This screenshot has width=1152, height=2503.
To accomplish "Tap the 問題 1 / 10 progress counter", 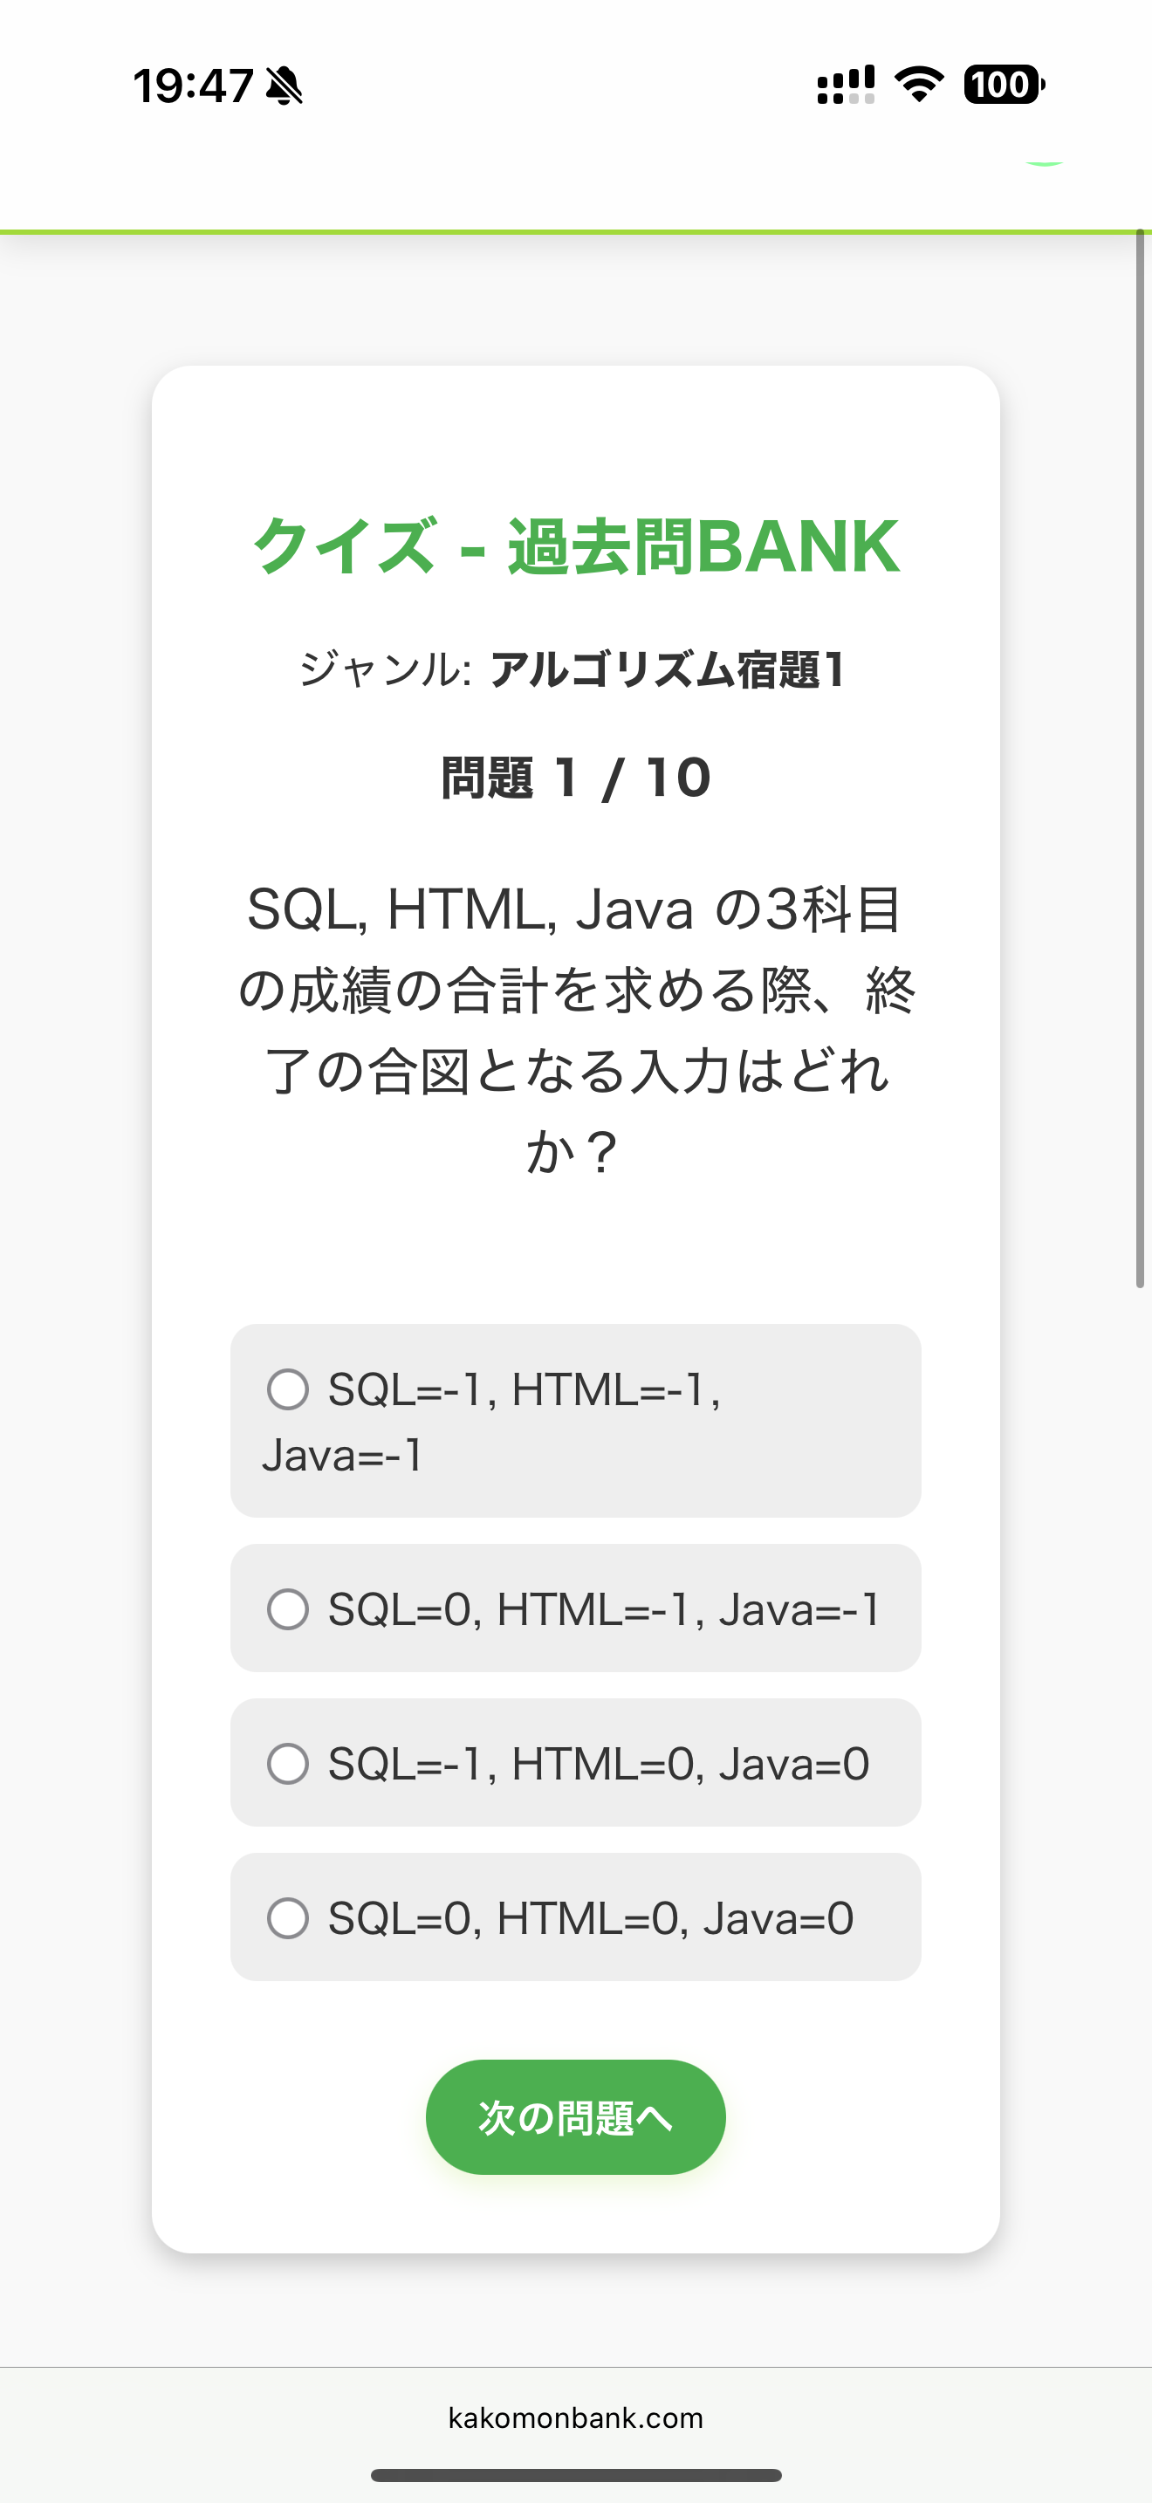I will [x=576, y=778].
